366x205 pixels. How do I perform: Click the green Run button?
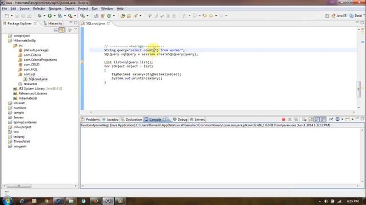click(x=50, y=16)
